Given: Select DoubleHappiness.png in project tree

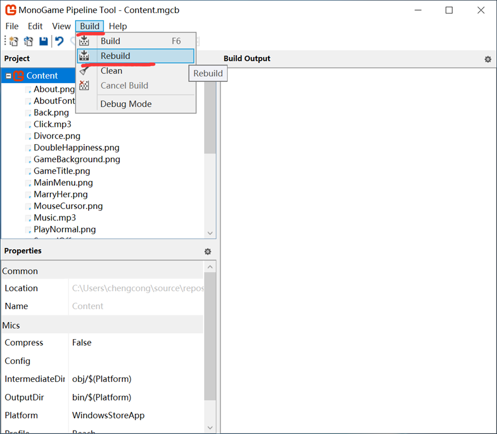Looking at the screenshot, I should click(76, 147).
